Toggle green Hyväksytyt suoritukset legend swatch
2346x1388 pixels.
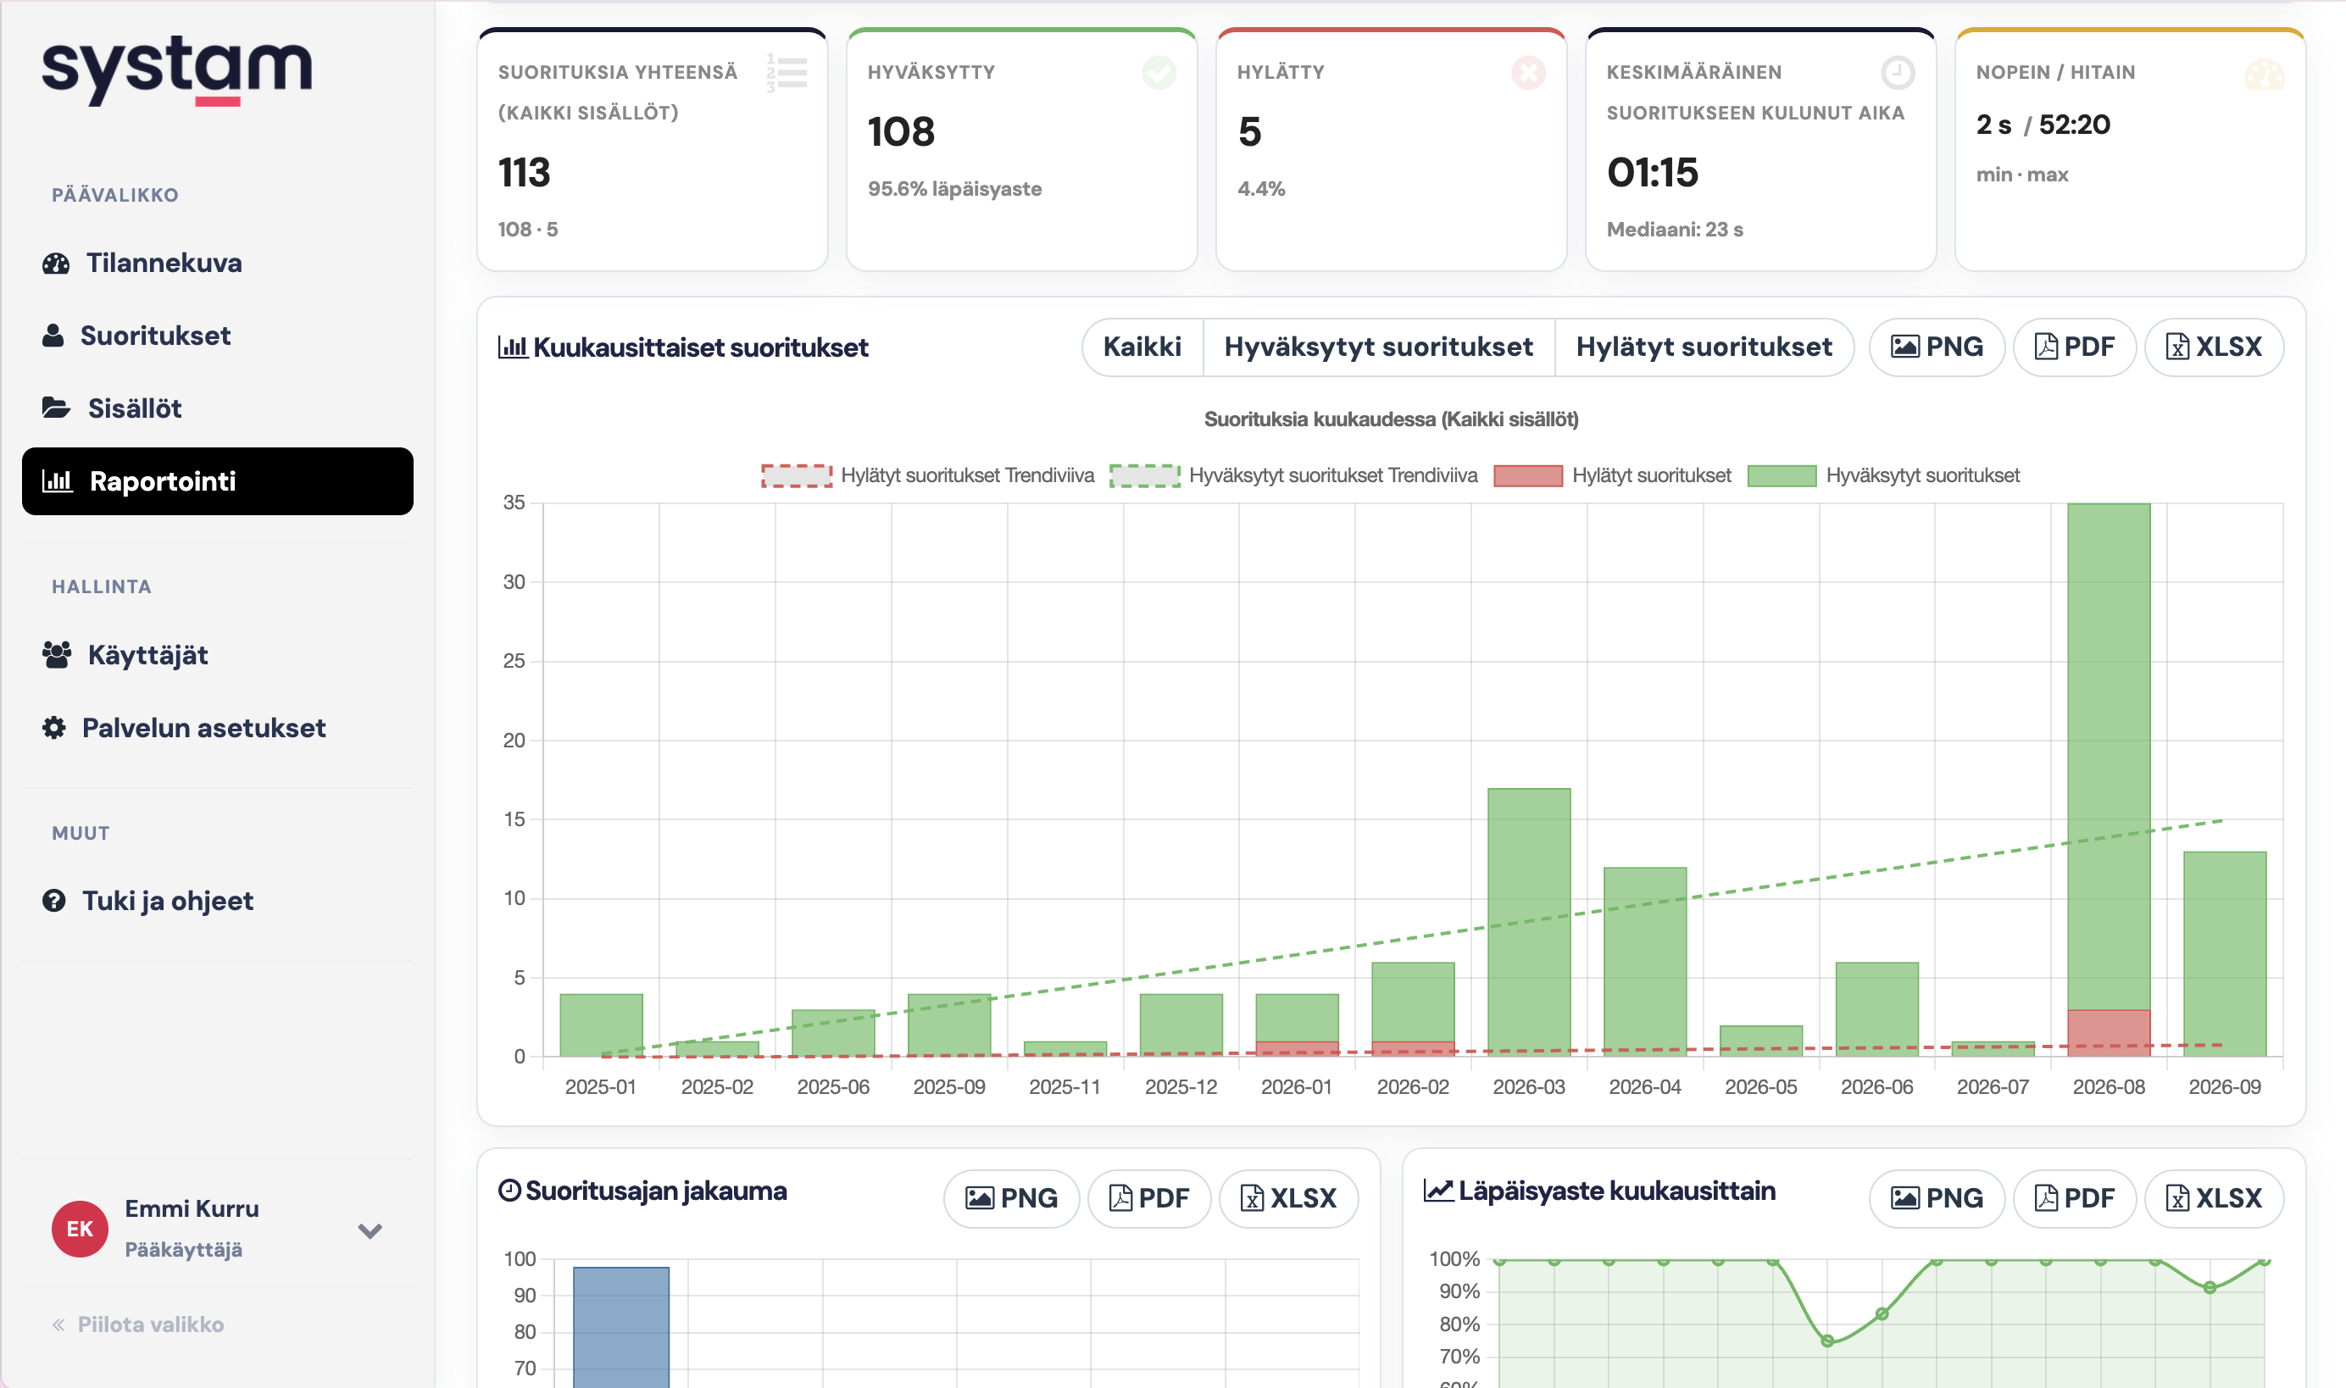point(1782,475)
